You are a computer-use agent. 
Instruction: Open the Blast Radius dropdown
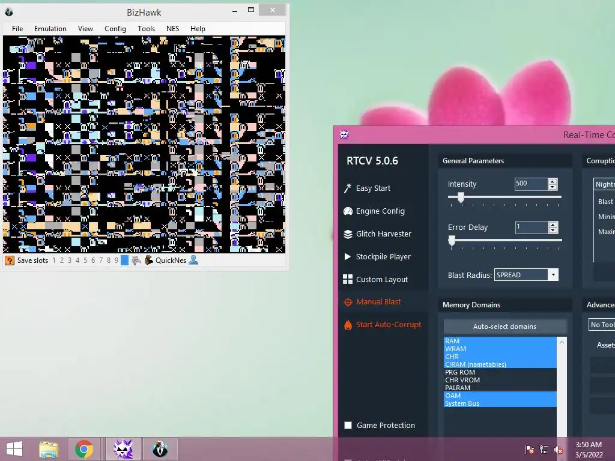click(553, 275)
